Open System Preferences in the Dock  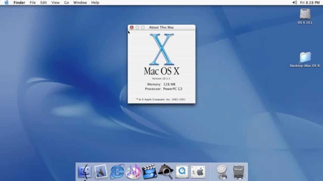pyautogui.click(x=198, y=171)
